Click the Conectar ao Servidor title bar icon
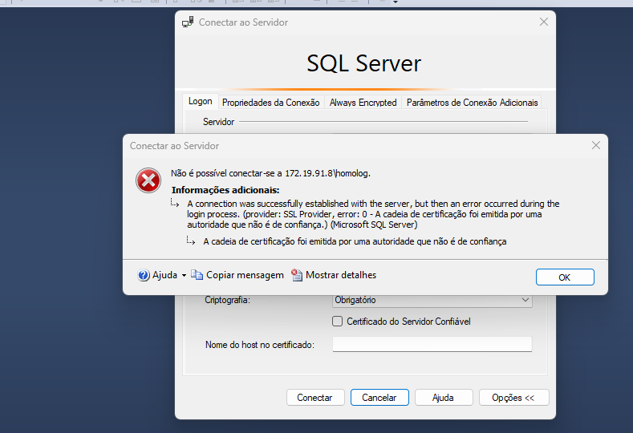This screenshot has width=633, height=433. 188,22
